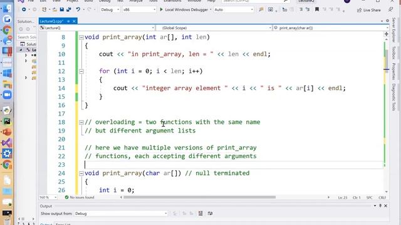Click the editor tab list dropdown arrow
Viewport: 401px width, 225px height.
382,21
